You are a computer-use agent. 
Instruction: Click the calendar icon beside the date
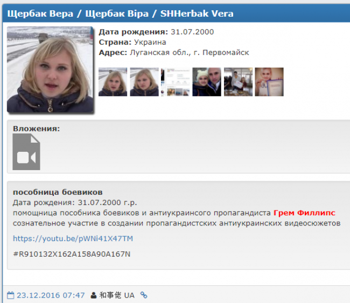coord(11,295)
